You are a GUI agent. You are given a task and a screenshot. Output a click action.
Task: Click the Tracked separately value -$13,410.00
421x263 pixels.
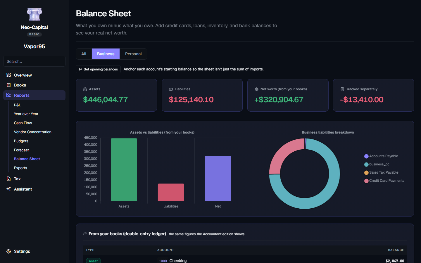pyautogui.click(x=362, y=100)
